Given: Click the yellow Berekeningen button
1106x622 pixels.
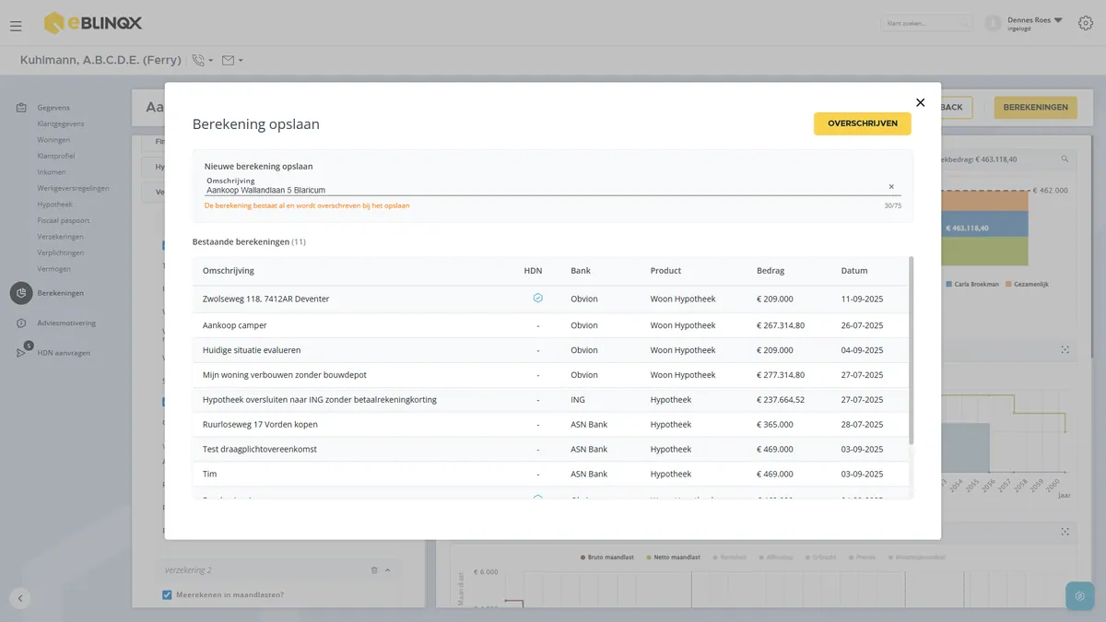Looking at the screenshot, I should point(1035,108).
